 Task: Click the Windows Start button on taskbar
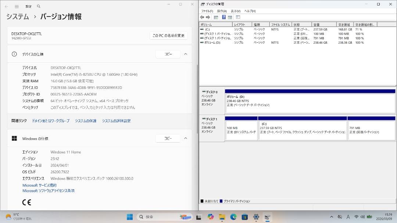(130, 217)
